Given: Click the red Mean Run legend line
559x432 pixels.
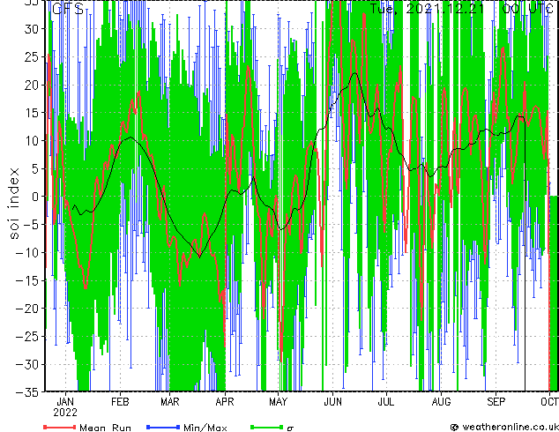Looking at the screenshot, I should pos(60,427).
